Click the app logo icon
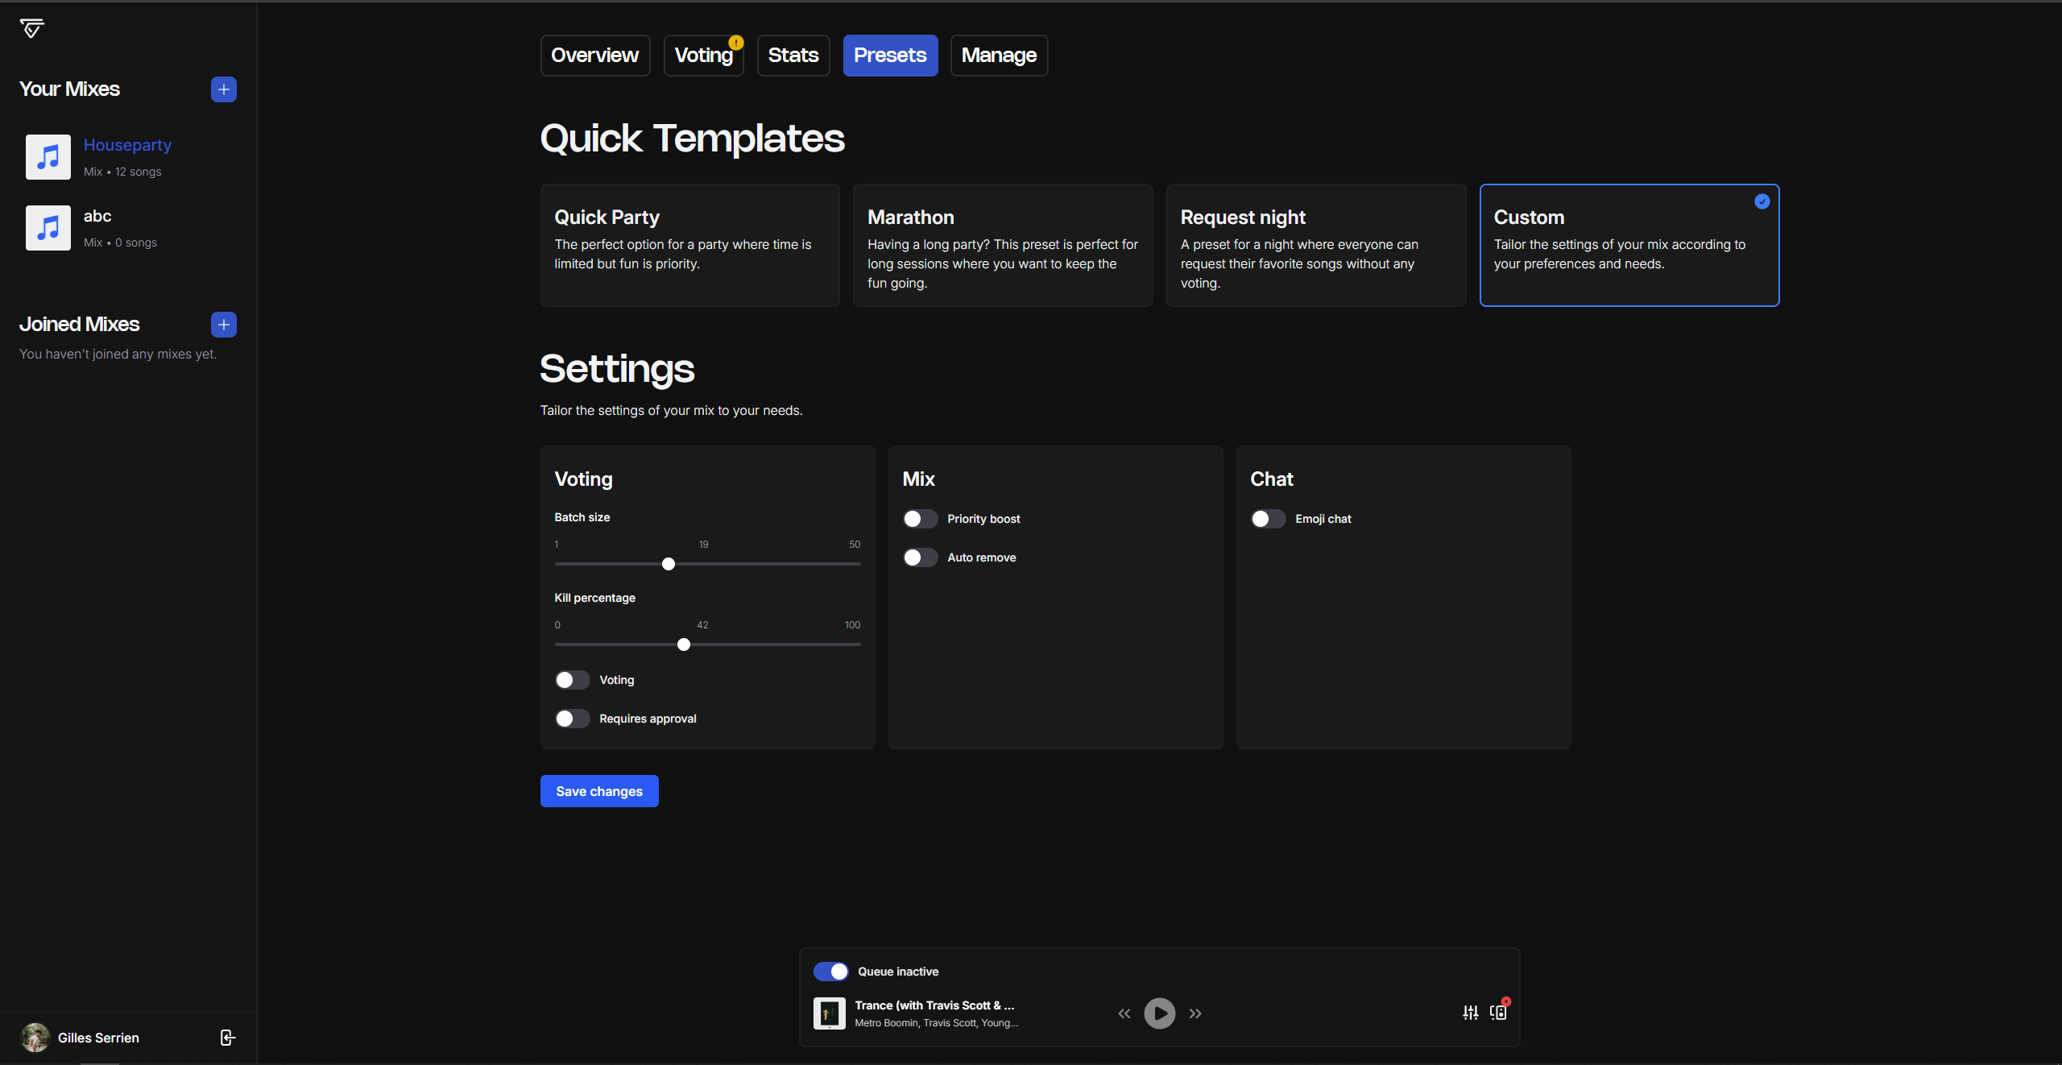 (32, 28)
